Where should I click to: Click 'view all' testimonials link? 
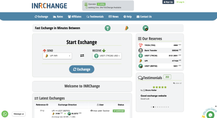point(177,83)
